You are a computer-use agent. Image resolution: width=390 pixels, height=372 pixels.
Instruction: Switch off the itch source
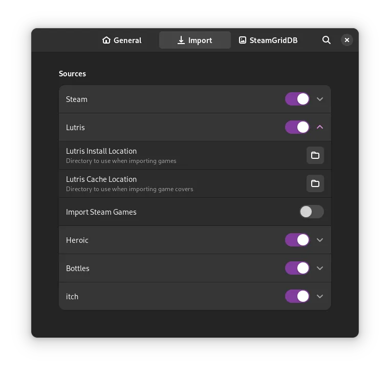coord(297,296)
